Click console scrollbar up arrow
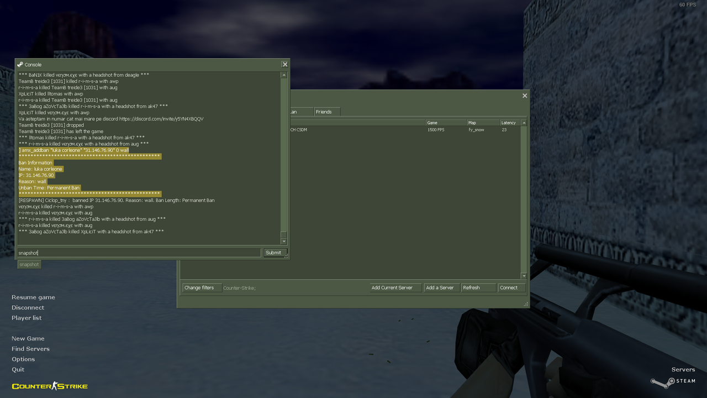The width and height of the screenshot is (707, 398). click(284, 75)
